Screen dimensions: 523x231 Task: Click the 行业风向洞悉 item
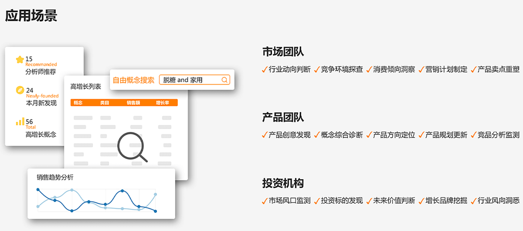(x=498, y=201)
